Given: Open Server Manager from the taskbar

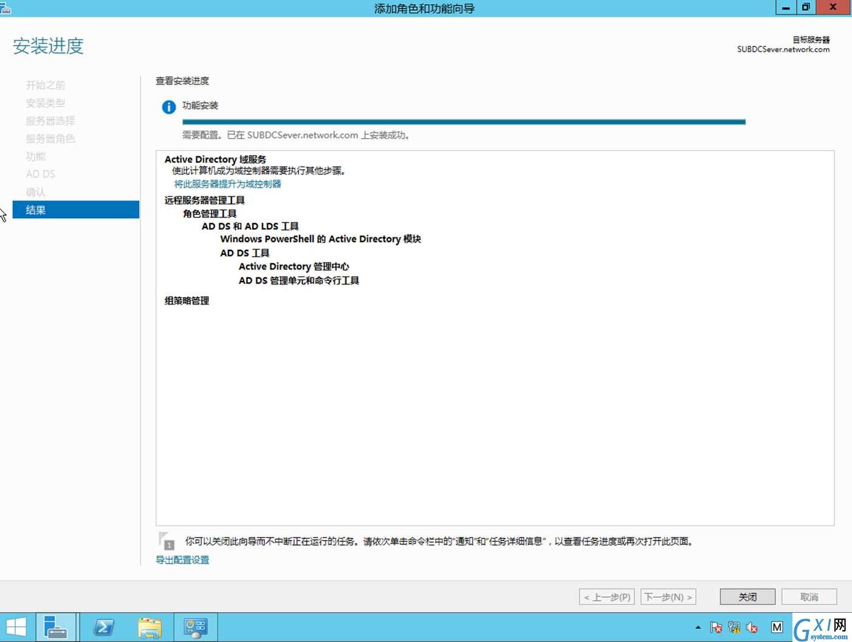Looking at the screenshot, I should click(x=57, y=627).
